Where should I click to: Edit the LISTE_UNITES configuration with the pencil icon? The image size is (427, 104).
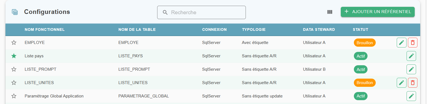401,82
